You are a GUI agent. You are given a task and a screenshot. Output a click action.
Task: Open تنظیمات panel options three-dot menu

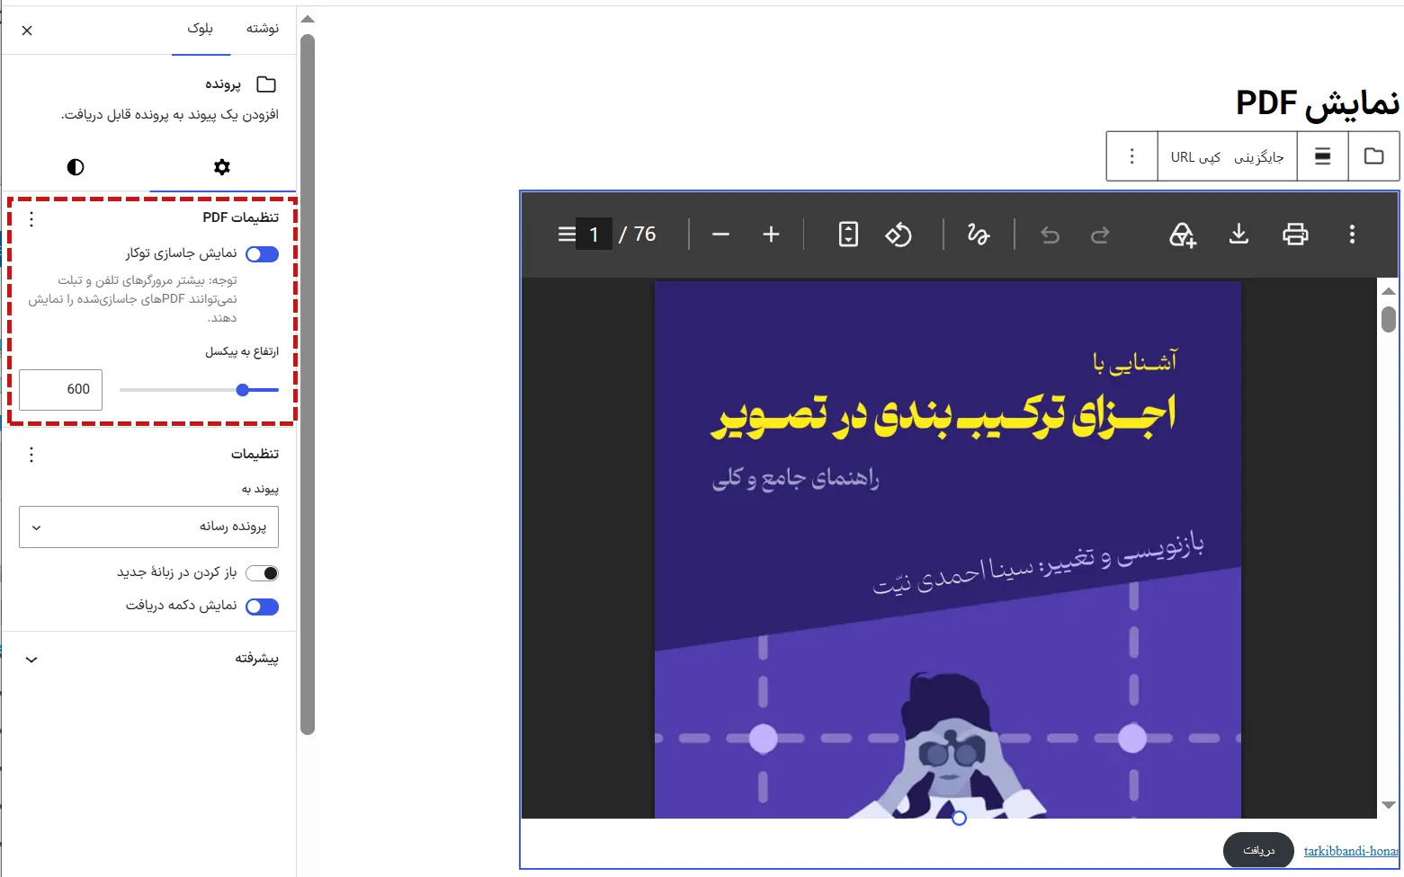click(x=31, y=455)
